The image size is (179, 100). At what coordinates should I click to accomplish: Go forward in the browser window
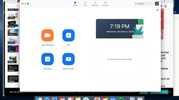12,6
